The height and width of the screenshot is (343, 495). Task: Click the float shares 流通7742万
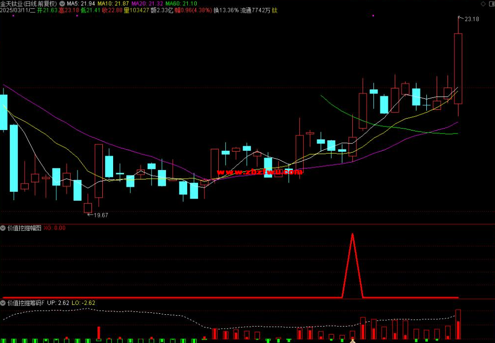coord(255,10)
